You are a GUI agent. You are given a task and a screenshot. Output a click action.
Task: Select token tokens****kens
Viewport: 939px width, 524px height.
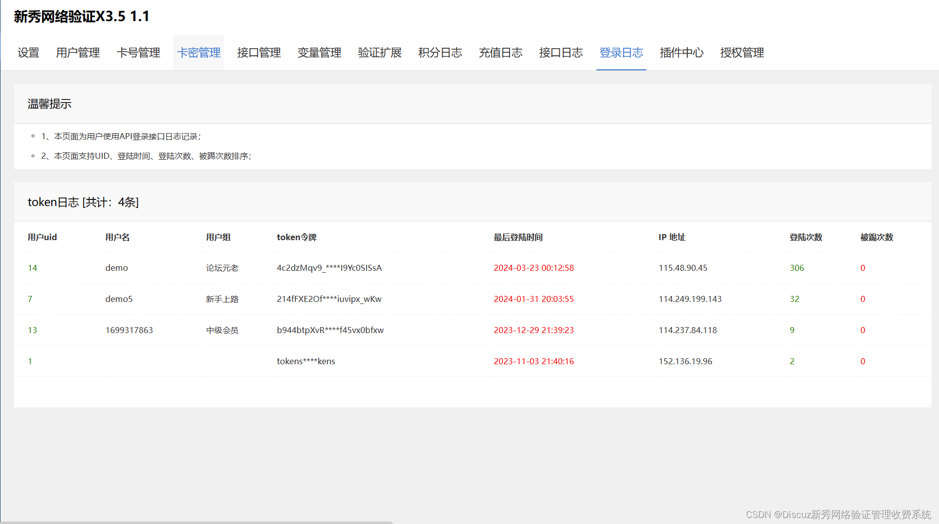306,361
